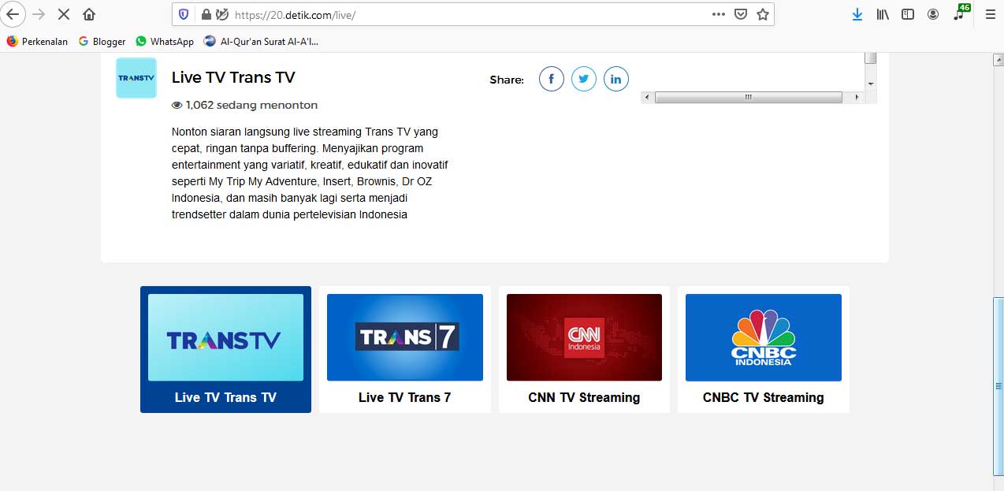Share on Facebook icon
The image size is (1004, 491).
552,79
